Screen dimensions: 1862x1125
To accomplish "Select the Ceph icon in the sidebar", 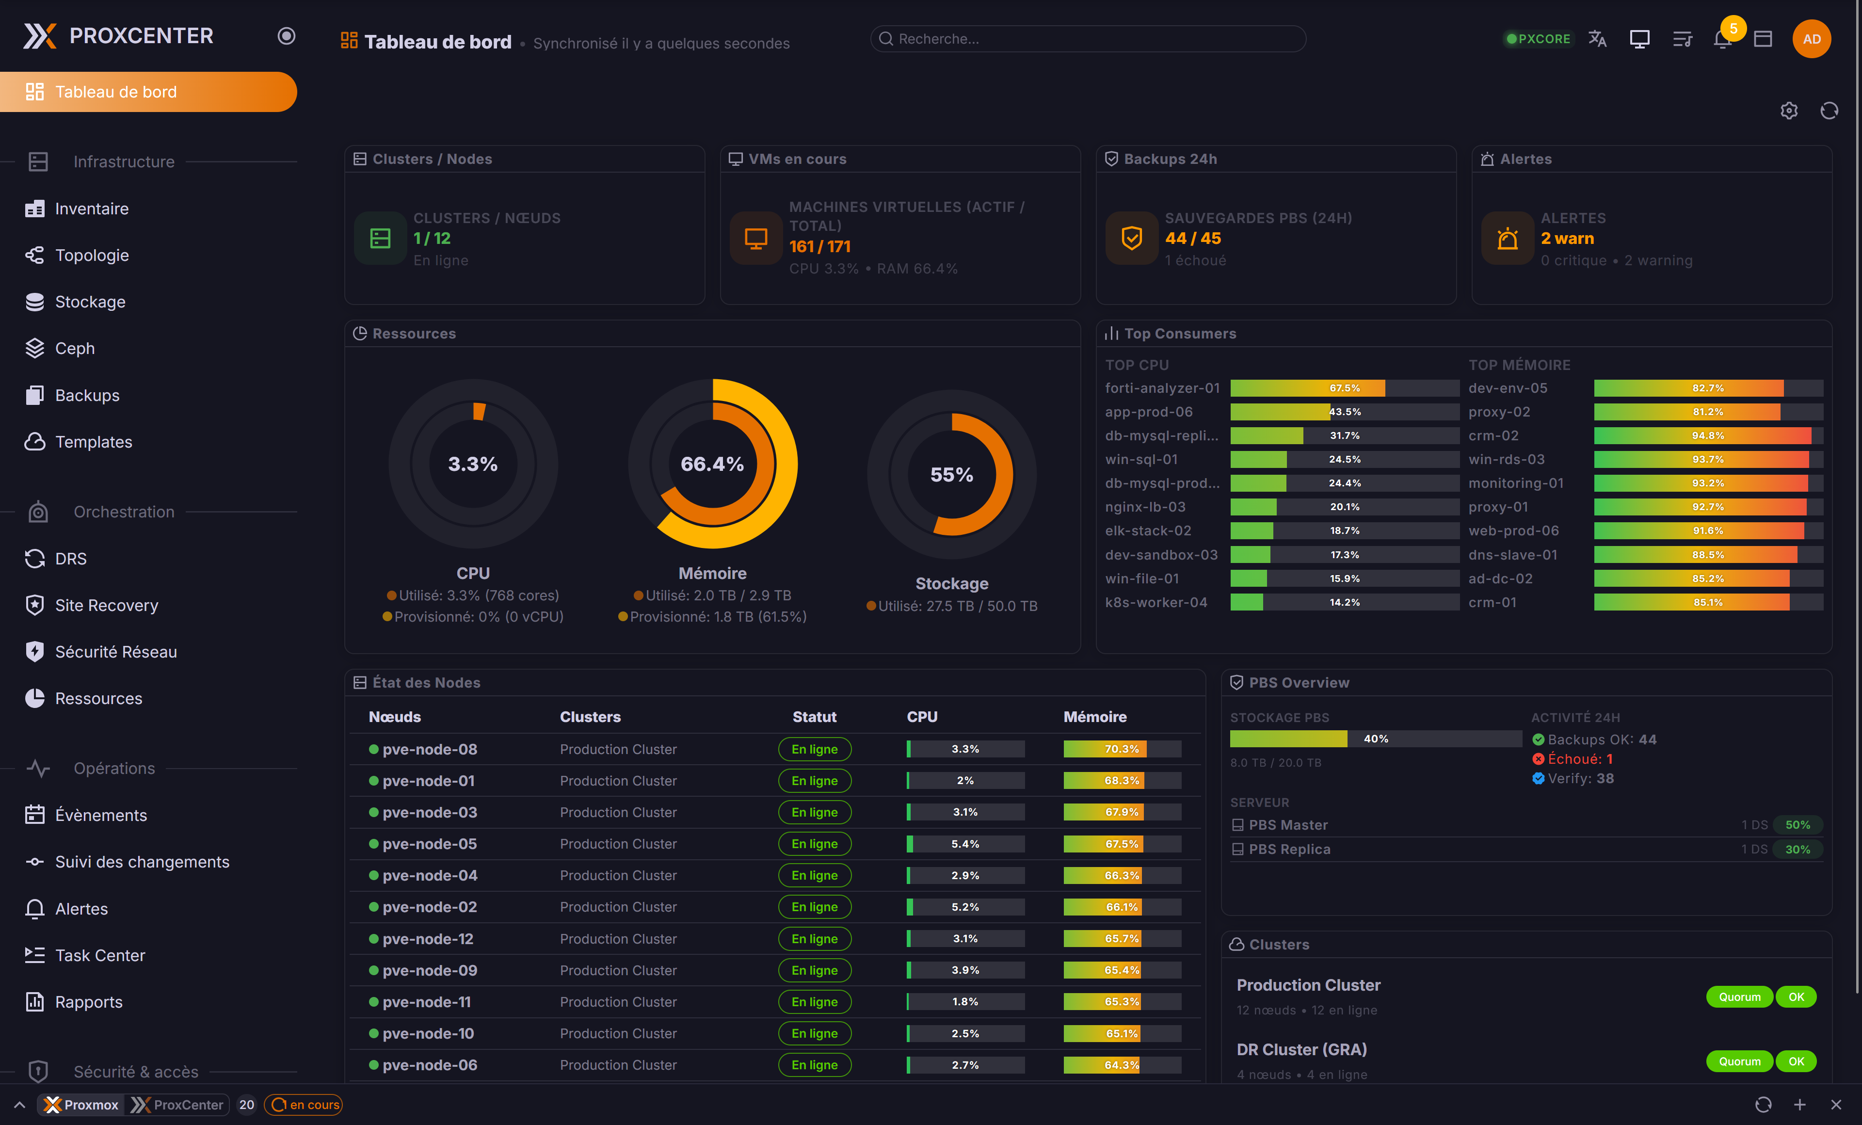I will click(x=35, y=348).
